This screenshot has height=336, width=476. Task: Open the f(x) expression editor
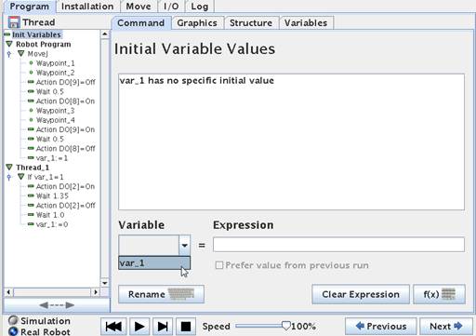(439, 294)
